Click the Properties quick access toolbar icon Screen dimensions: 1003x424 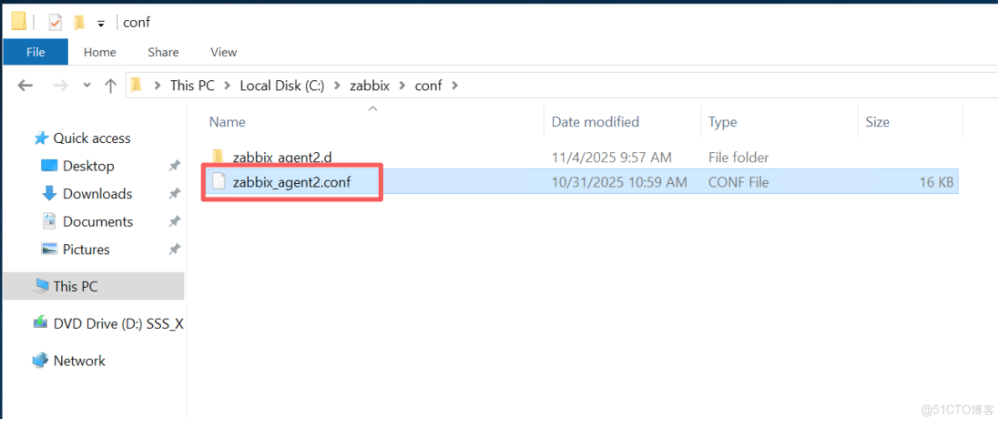pos(55,23)
